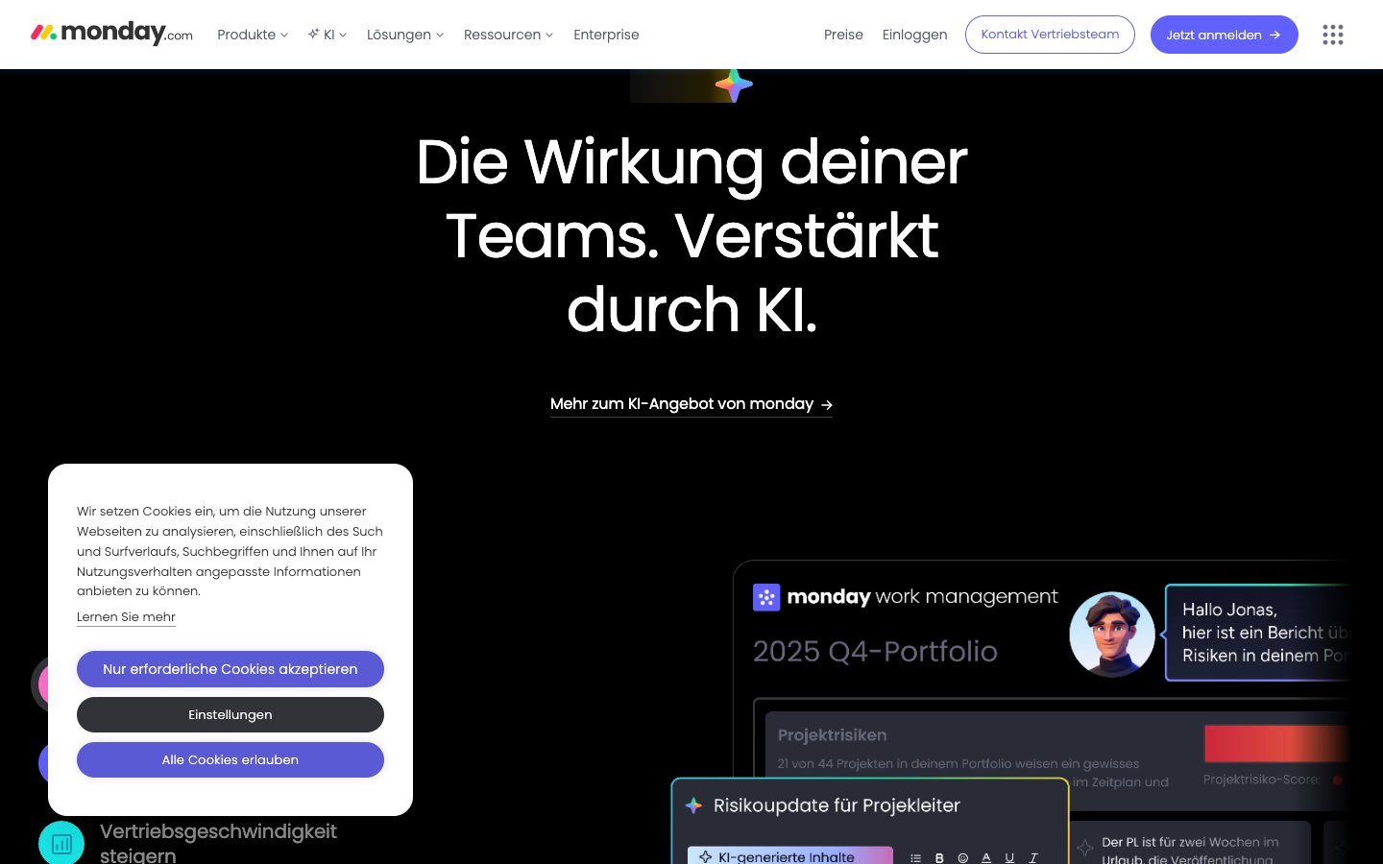1383x864 pixels.
Task: Click the underline U icon in editor
Action: tap(1009, 857)
